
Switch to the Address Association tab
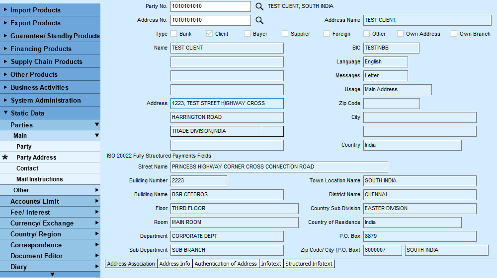pyautogui.click(x=131, y=264)
